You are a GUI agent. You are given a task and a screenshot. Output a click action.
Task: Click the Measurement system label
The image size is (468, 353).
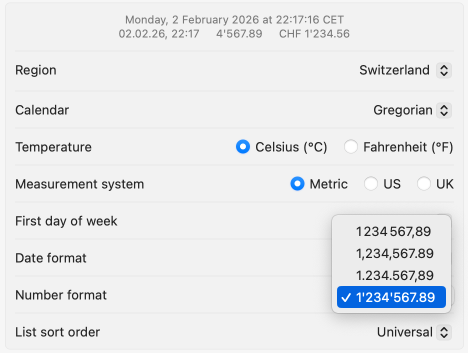pyautogui.click(x=79, y=184)
